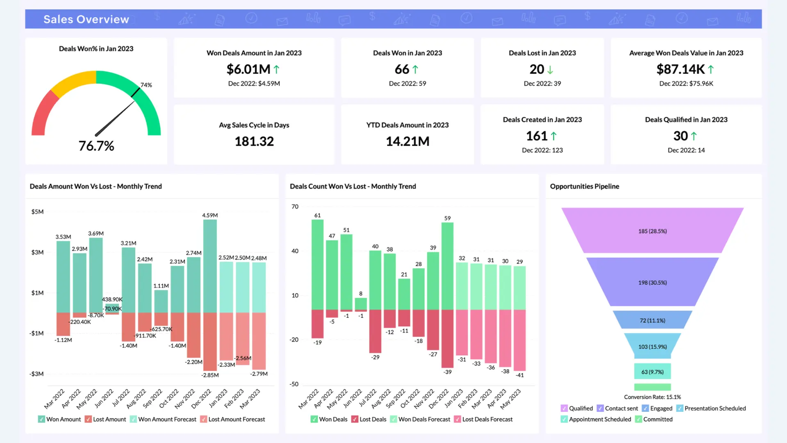Image resolution: width=787 pixels, height=443 pixels.
Task: Click the Deals Lost value 20
Action: [537, 69]
